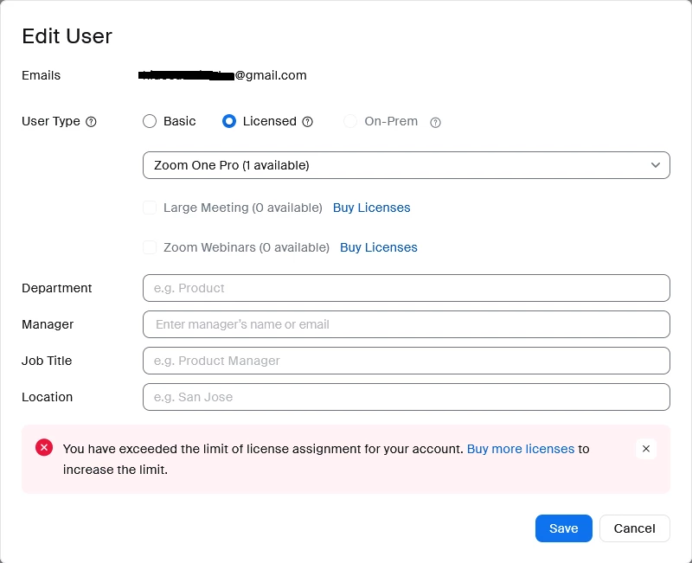Click the Emails field label
Screen dimensions: 692x563
point(41,75)
